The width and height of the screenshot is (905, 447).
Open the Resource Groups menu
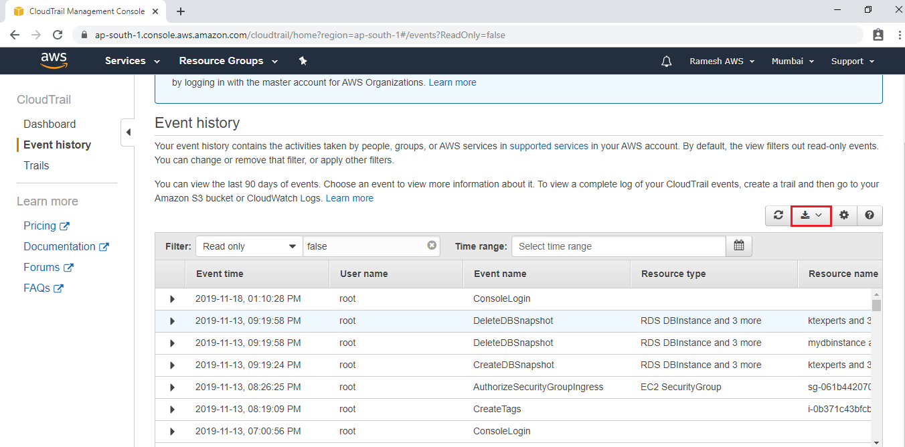tap(229, 61)
